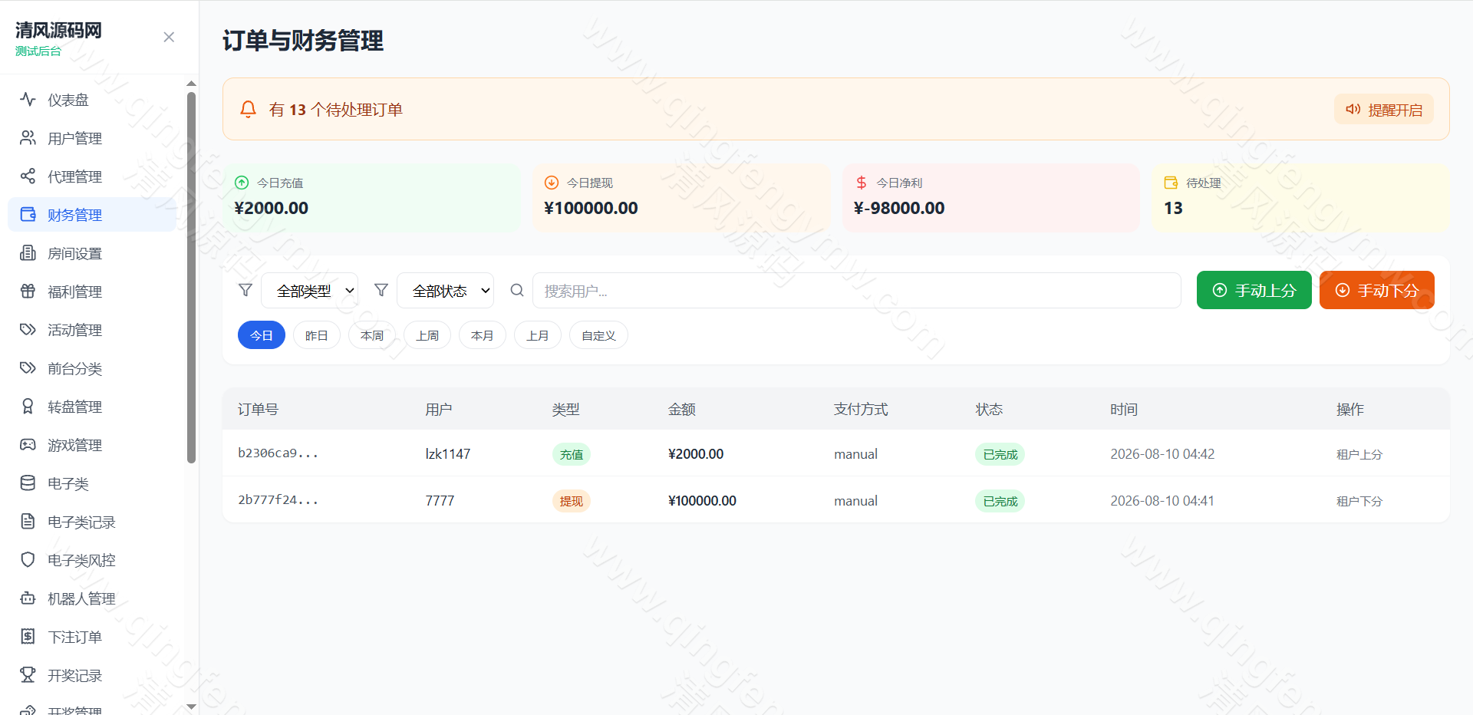Click order number b2306ca9...
Image resolution: width=1473 pixels, height=715 pixels.
tap(278, 453)
